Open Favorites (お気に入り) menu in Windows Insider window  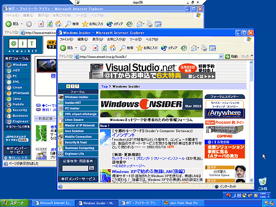pos(116,40)
